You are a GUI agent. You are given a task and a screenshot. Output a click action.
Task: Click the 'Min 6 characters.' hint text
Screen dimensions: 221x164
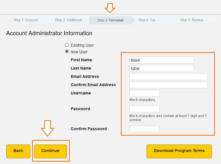tap(142, 100)
